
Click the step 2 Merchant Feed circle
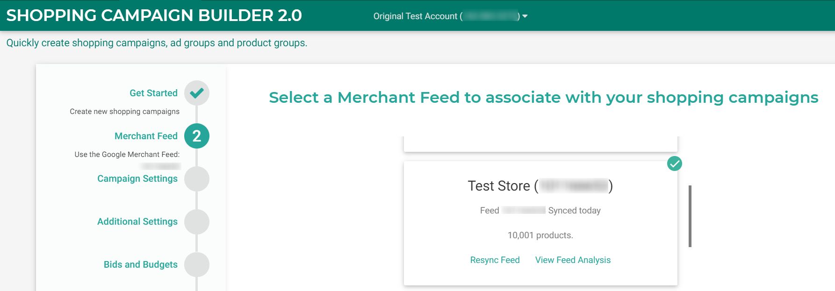(197, 136)
